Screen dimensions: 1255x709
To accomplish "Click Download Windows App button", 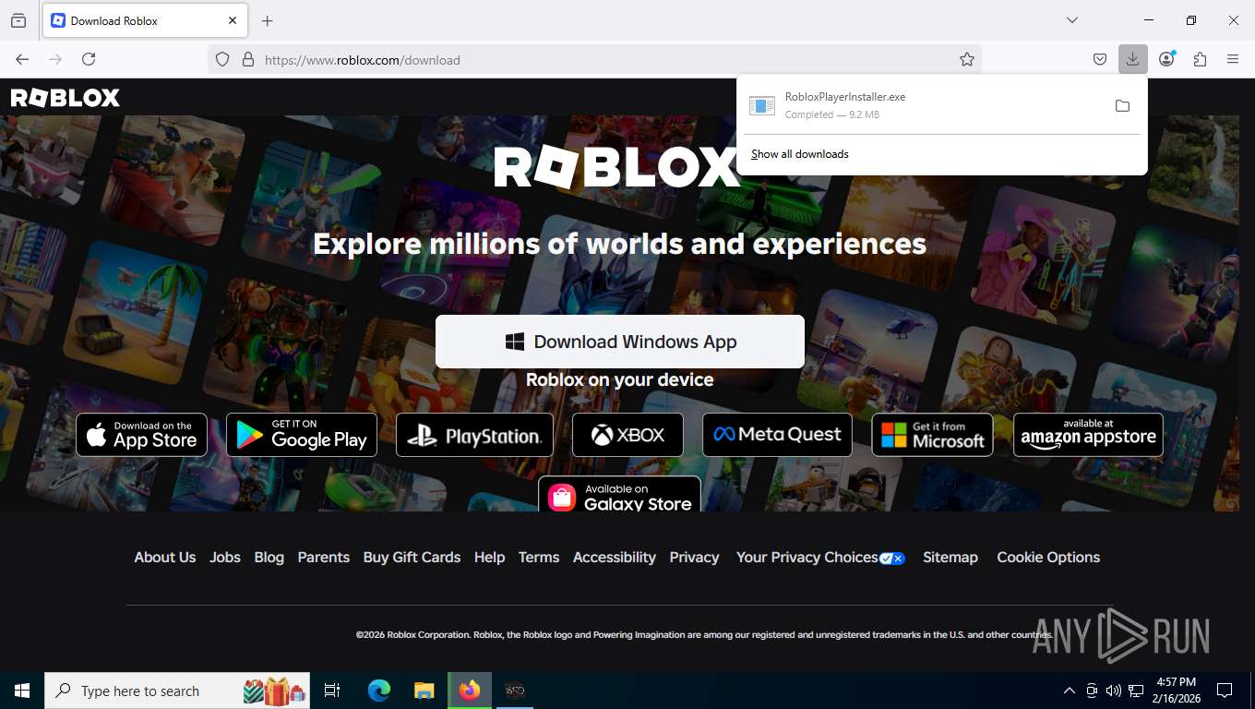I will (x=620, y=342).
